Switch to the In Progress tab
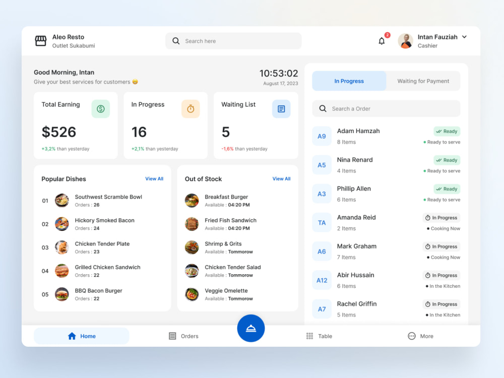This screenshot has width=504, height=378. tap(349, 81)
